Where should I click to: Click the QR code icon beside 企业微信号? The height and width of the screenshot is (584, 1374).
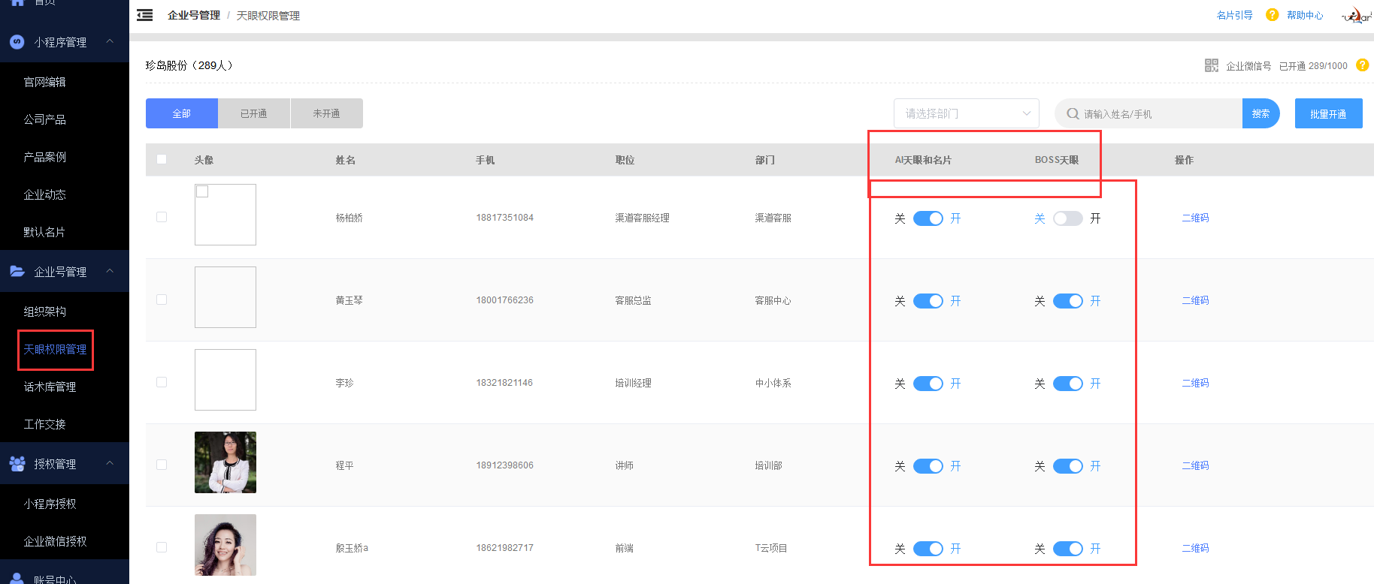pos(1211,66)
